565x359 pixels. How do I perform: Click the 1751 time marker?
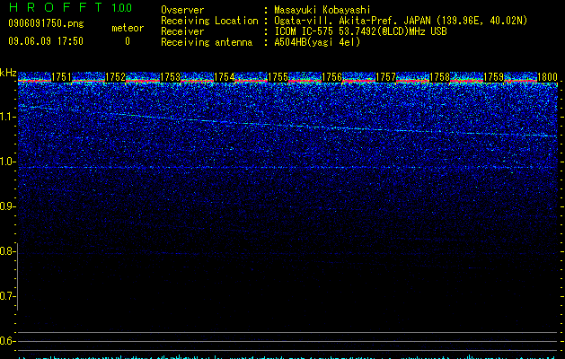(62, 77)
